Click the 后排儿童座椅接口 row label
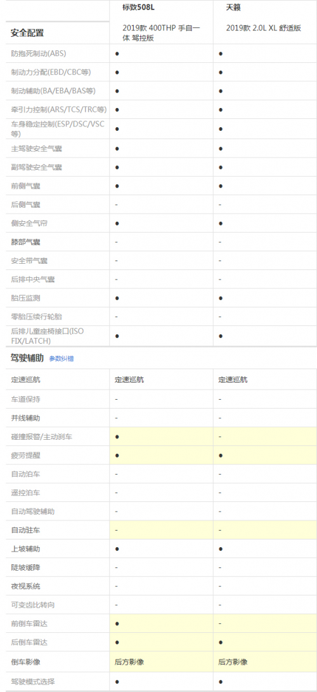Screen dimensions: 317x692 47,336
